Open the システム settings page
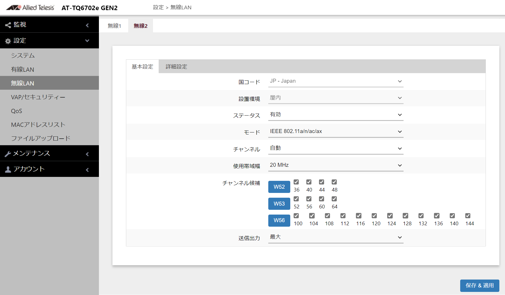 (49, 55)
